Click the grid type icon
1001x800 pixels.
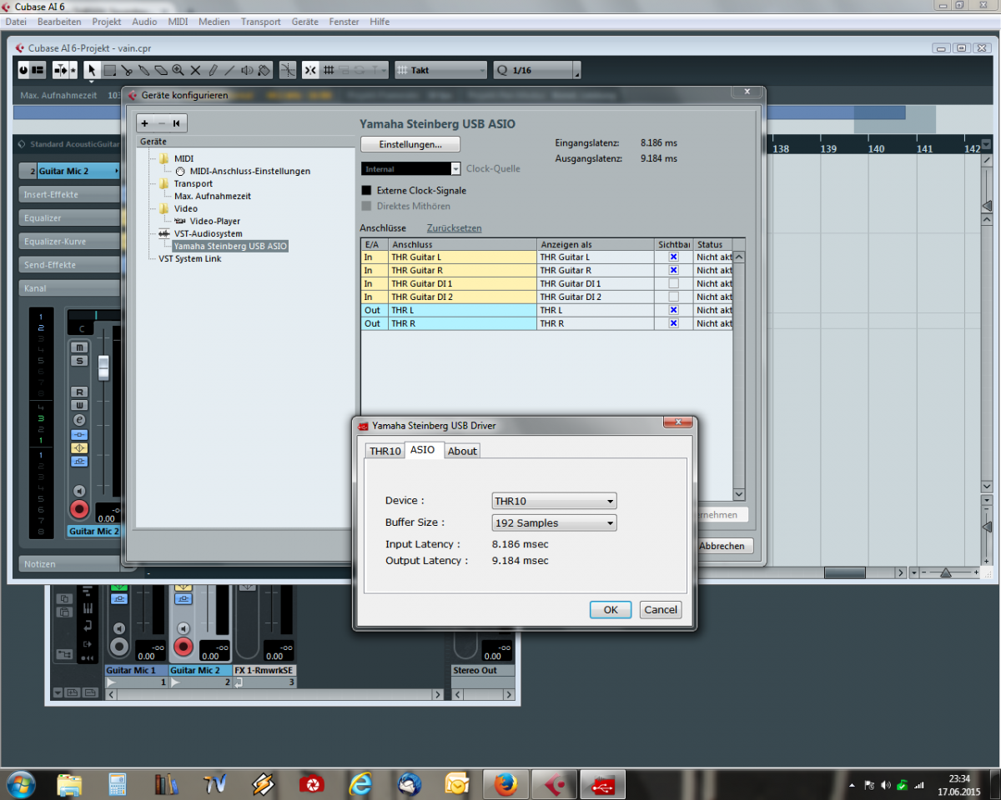[x=329, y=70]
